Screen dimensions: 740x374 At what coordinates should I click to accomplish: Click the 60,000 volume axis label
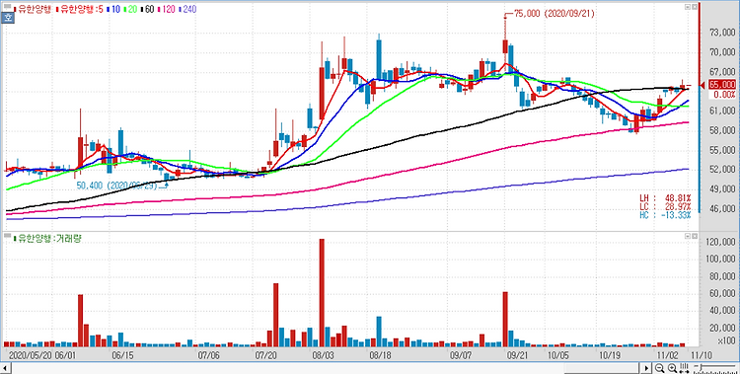click(x=722, y=294)
